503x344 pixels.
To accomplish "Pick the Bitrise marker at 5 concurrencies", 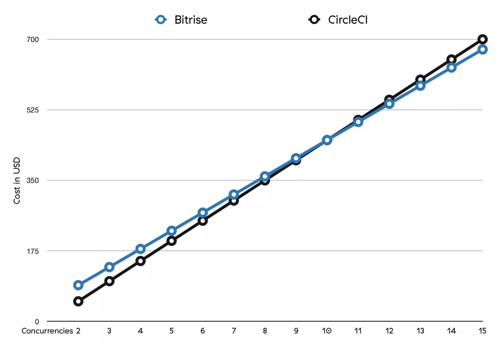I will coord(171,231).
